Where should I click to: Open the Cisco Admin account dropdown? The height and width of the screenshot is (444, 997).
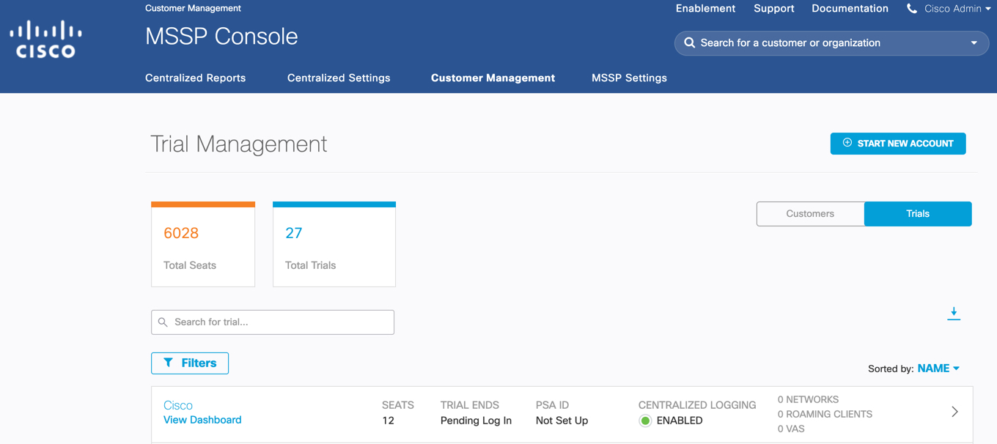coord(957,9)
